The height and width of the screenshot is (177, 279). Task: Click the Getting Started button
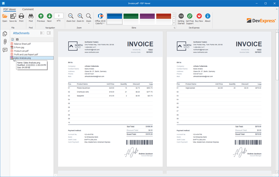tap(181, 17)
